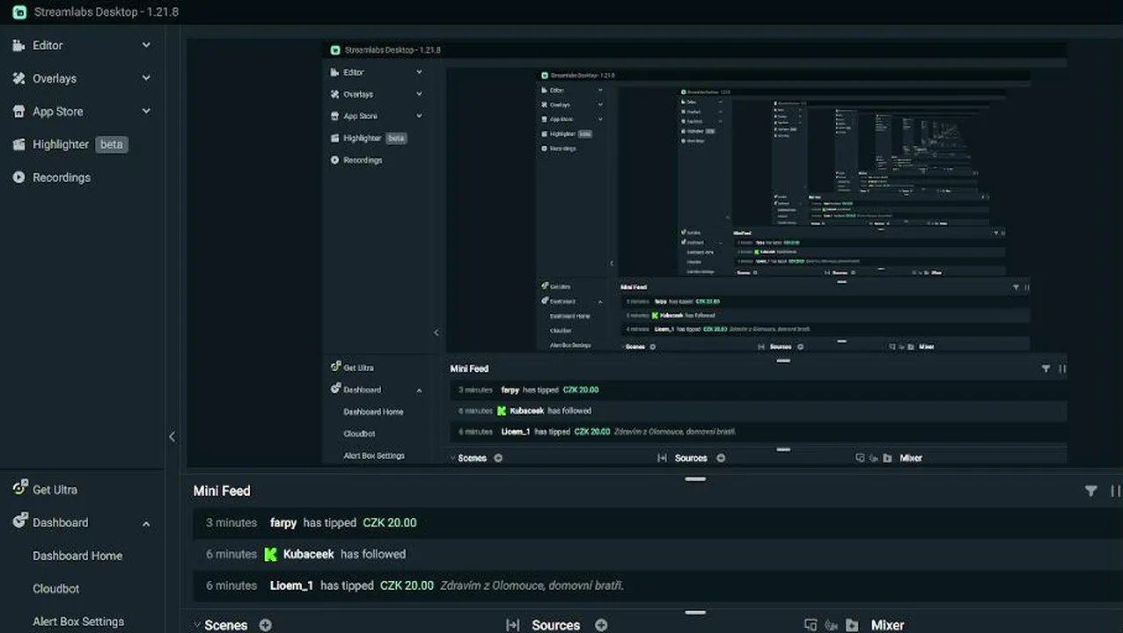Click the middle audio icon left of Mixer, bottom bar
The image size is (1123, 633).
832,625
